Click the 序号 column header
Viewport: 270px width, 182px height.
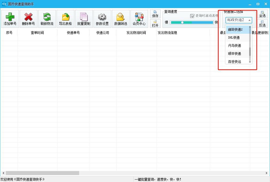pyautogui.click(x=9, y=33)
